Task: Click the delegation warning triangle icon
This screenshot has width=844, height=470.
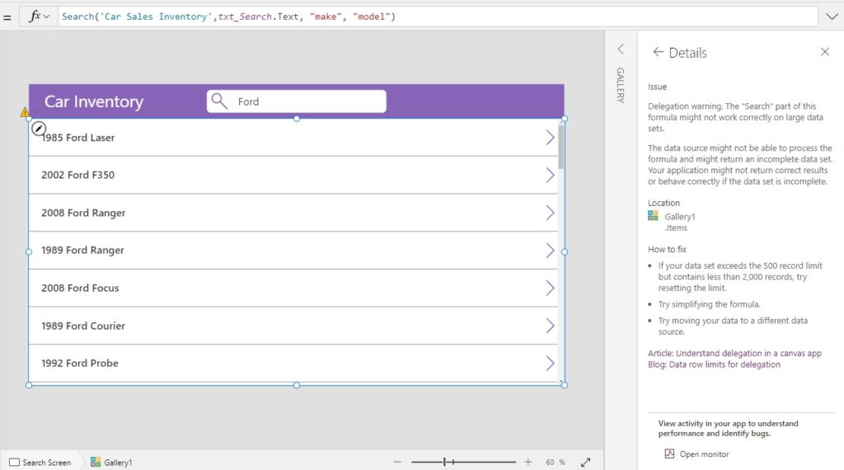Action: 25,112
